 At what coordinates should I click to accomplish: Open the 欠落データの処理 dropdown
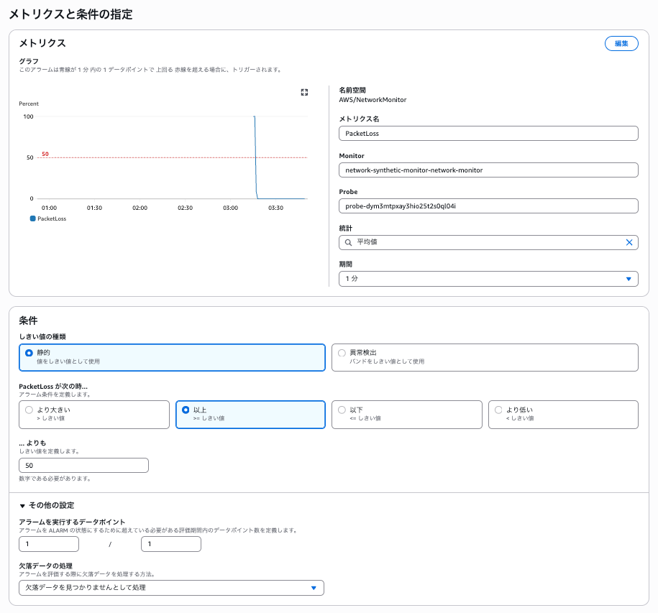(x=171, y=588)
